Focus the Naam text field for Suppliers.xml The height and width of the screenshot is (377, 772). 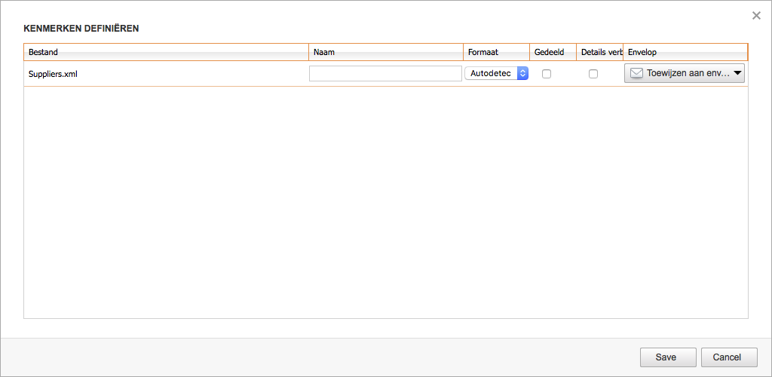(x=385, y=73)
